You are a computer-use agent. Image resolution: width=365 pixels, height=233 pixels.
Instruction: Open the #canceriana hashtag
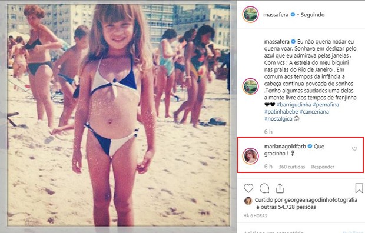coord(314,112)
